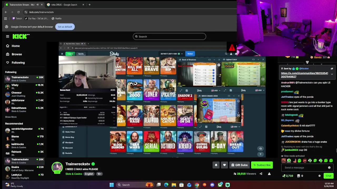Open sarahbridgewater recommended channel
The image size is (337, 189).
(24, 130)
